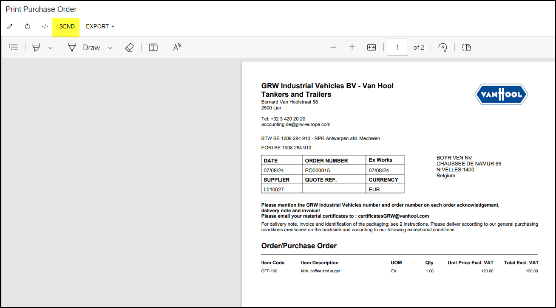556x308 pixels.
Task: Toggle the Read aloud button
Action: point(177,48)
